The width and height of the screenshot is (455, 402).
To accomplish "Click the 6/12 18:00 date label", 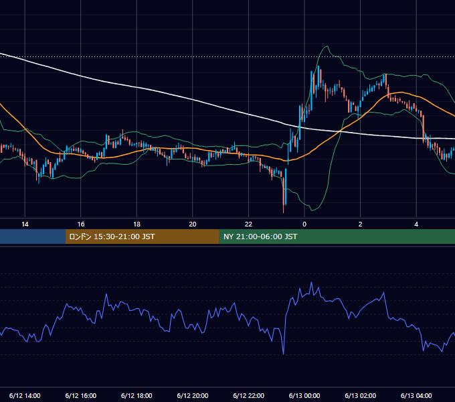I will pos(136,395).
